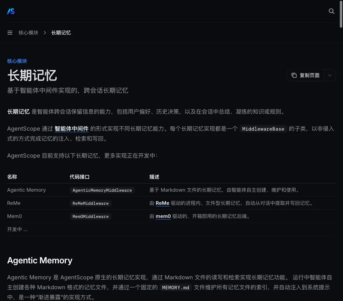
Task: Click the MiddlewareBase inline code
Action: coord(263,129)
